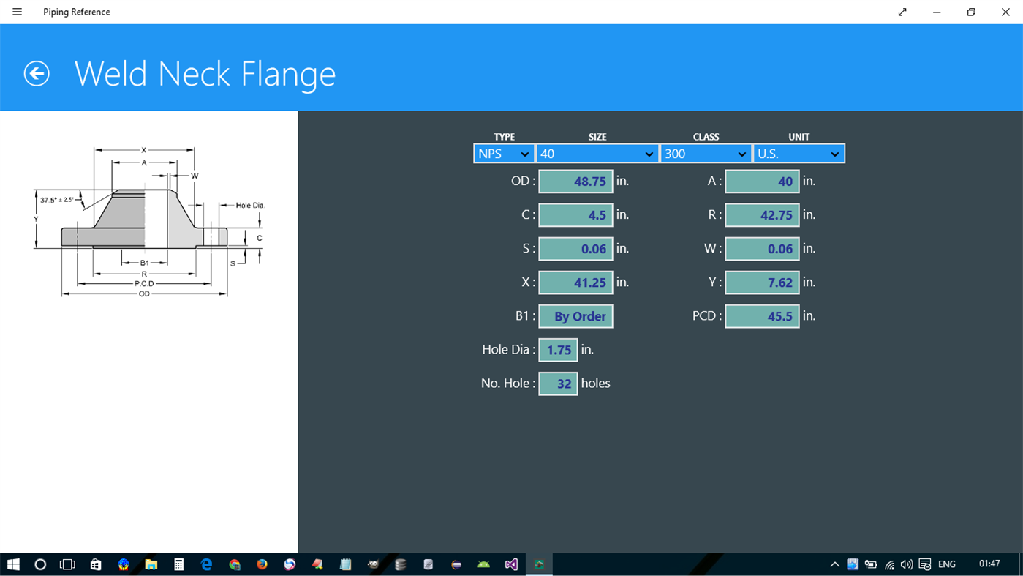Open the ENG language switcher in the tray
The height and width of the screenshot is (576, 1023).
pyautogui.click(x=945, y=564)
